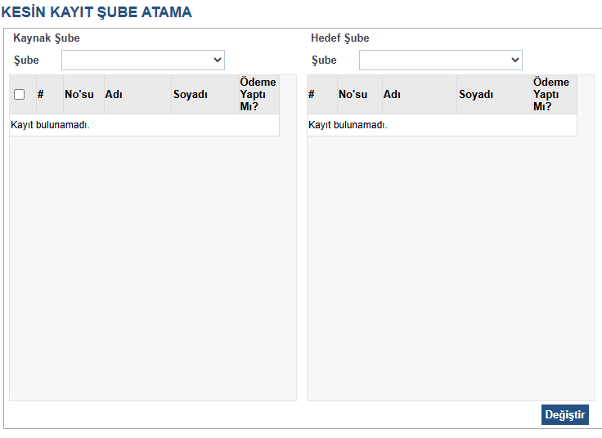Click the No'su column header in source table

pos(79,94)
